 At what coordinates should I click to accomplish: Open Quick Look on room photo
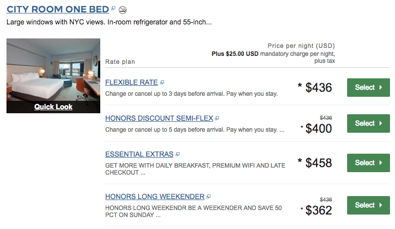[53, 107]
